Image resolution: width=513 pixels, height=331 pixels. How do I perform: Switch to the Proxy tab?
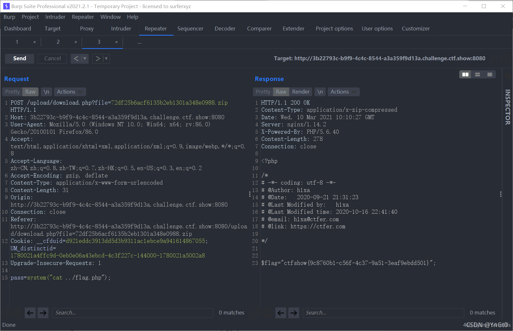click(87, 29)
